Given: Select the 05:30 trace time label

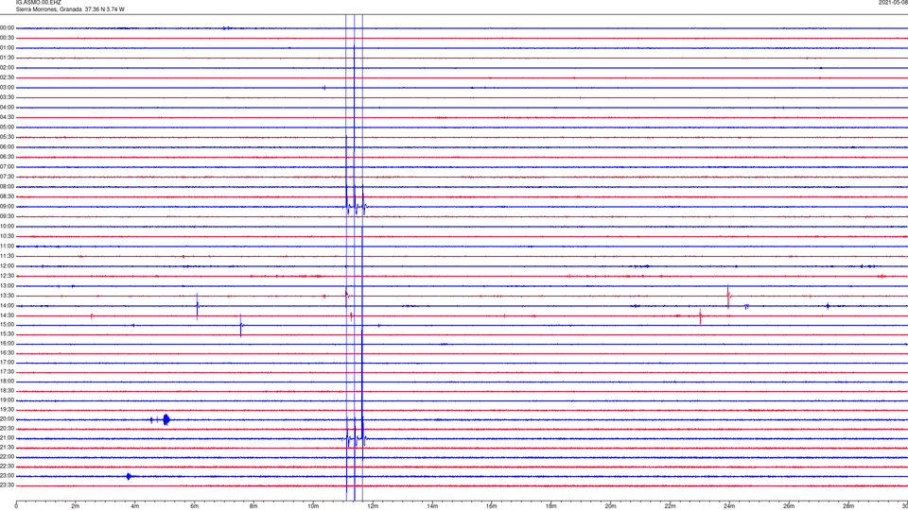Looking at the screenshot, I should (x=7, y=137).
